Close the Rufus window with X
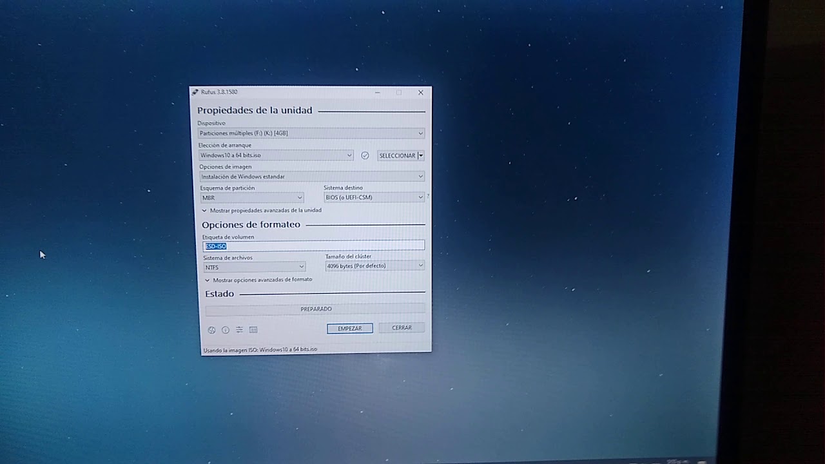825x464 pixels. click(x=421, y=93)
